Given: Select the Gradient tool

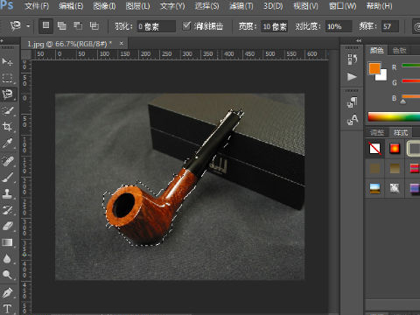Looking at the screenshot, I should point(7,242).
